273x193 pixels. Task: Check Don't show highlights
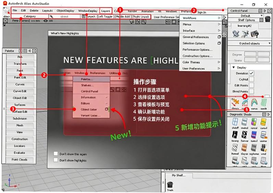(x=56, y=160)
